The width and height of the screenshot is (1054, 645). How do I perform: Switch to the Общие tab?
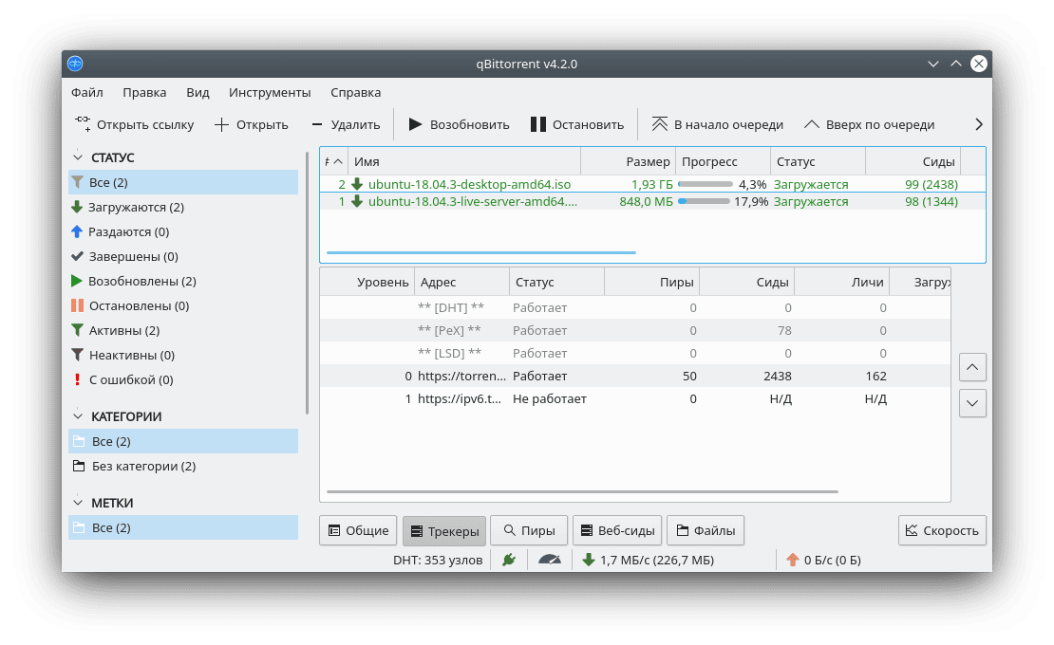(358, 530)
